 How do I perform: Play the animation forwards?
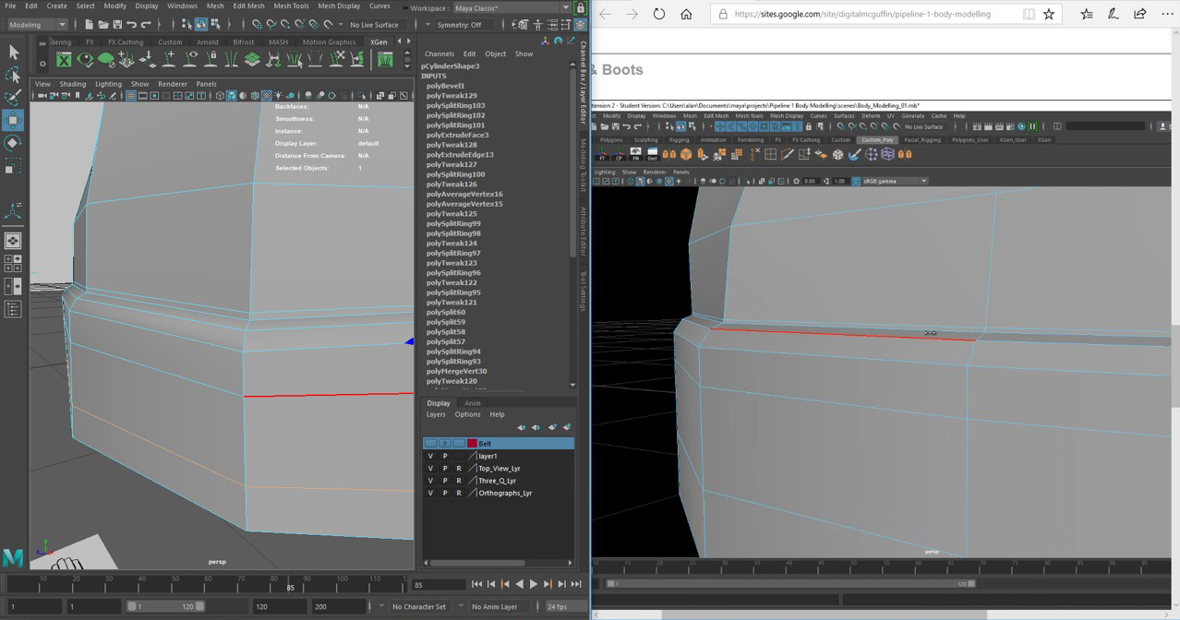[534, 584]
